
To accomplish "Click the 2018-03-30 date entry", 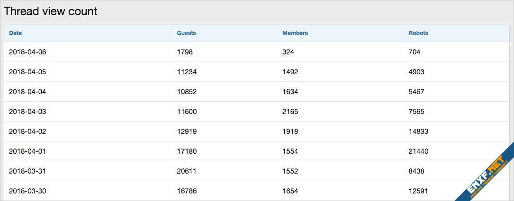I will click(27, 191).
